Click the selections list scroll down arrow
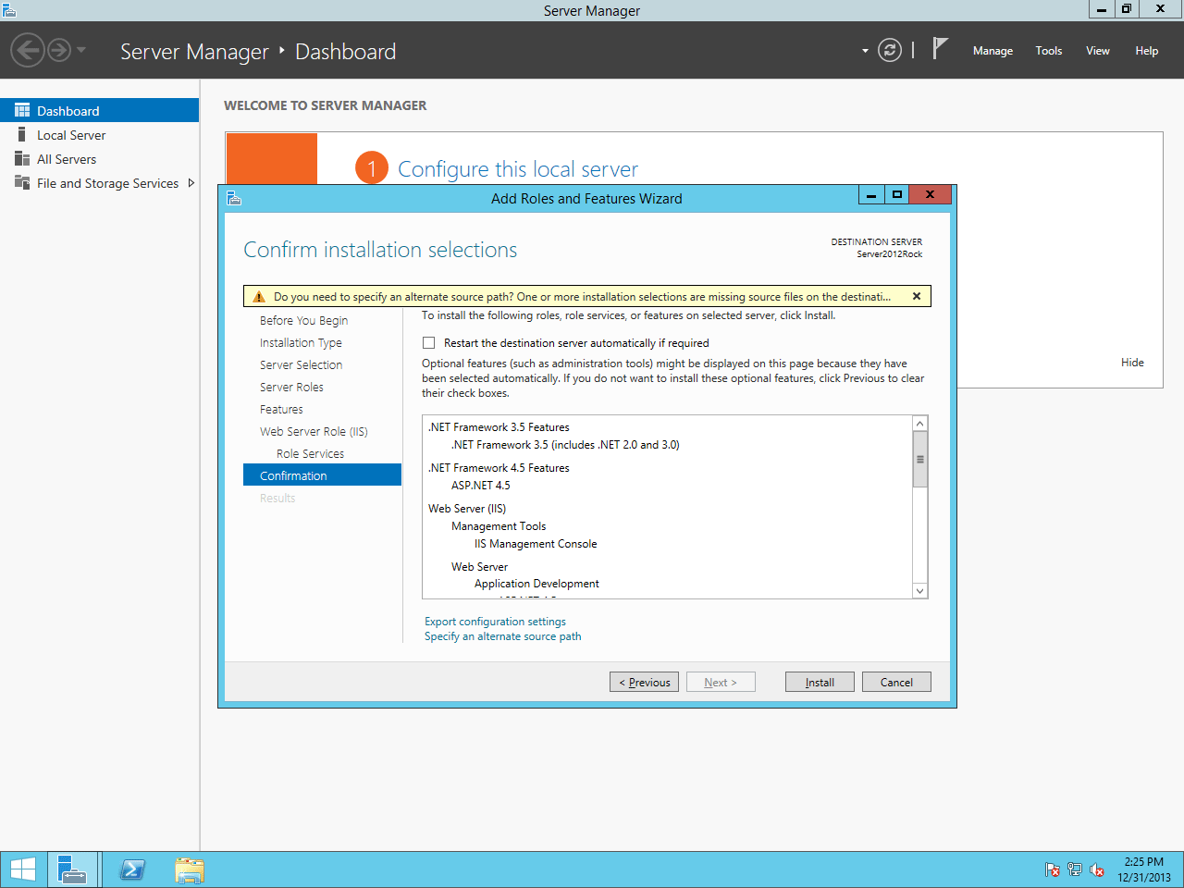Viewport: 1184px width, 888px height. click(x=919, y=590)
